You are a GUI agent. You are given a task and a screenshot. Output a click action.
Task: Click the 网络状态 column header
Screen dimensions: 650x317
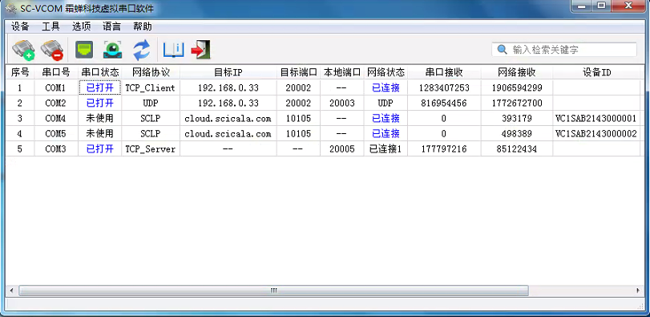tap(386, 72)
